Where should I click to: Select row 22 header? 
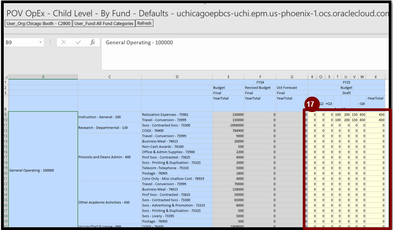point(6,184)
